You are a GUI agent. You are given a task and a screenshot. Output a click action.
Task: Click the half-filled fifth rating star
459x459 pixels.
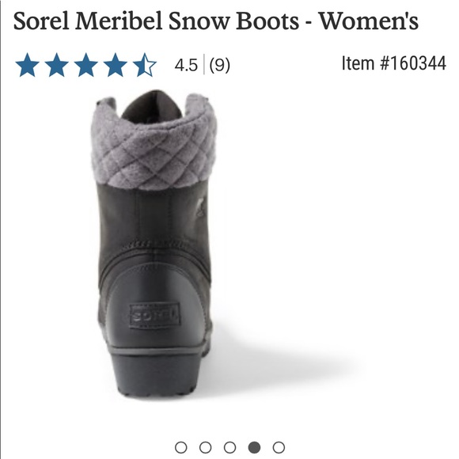tap(144, 65)
